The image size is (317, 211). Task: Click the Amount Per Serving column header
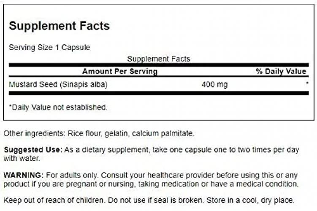click(x=120, y=71)
